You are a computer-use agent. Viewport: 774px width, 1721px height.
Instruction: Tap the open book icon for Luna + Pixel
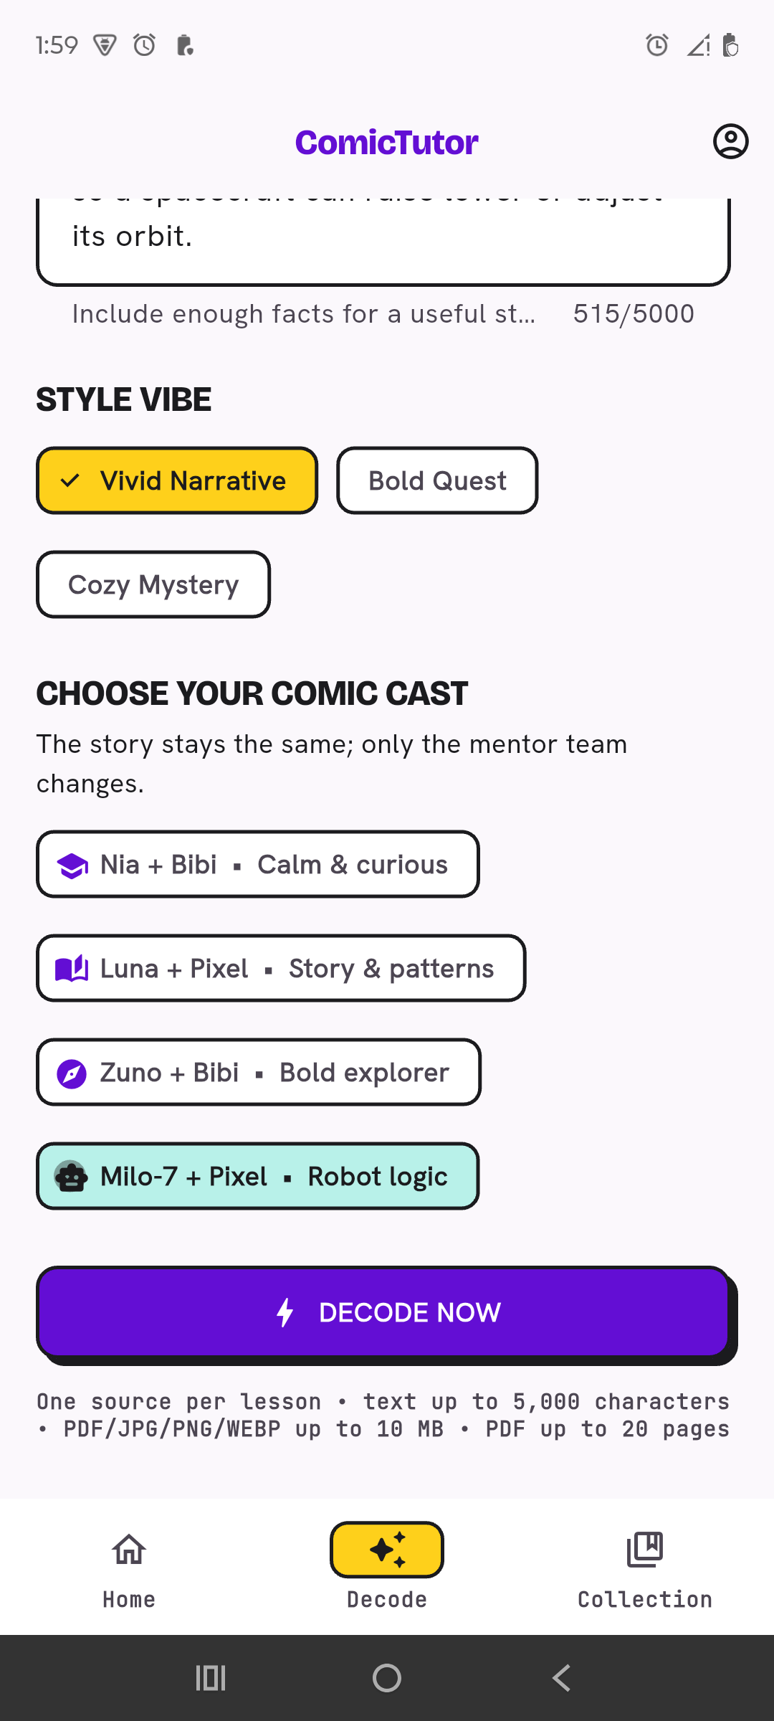coord(72,969)
